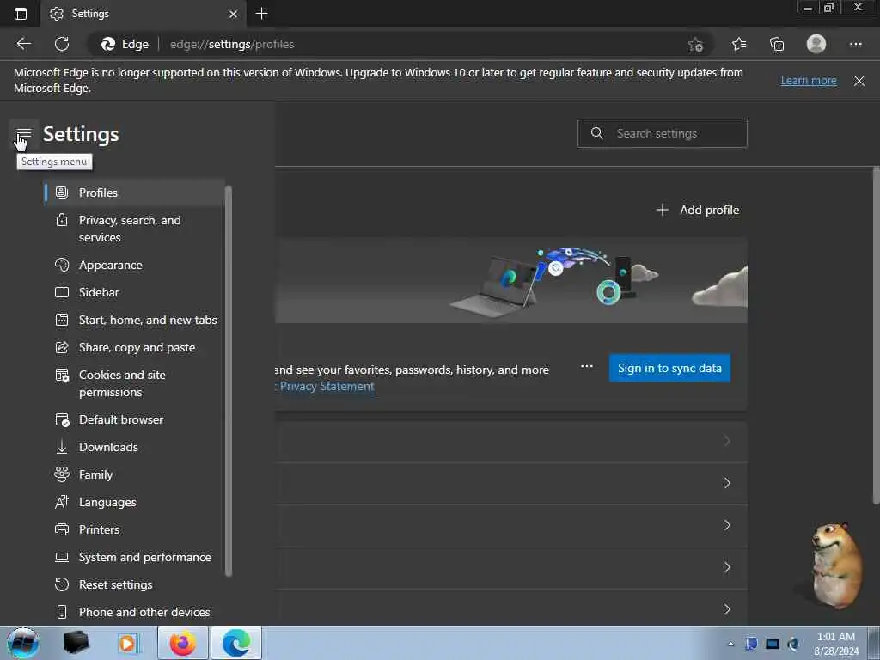This screenshot has width=880, height=660.
Task: Click the settings sidebar scrollbar
Action: click(229, 382)
